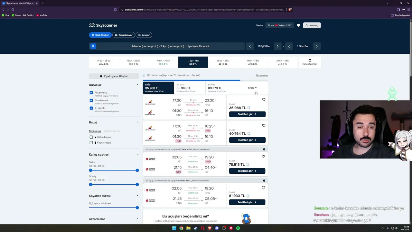The image size is (412, 232).
Task: Open the Windows Start menu
Action: (x=174, y=228)
